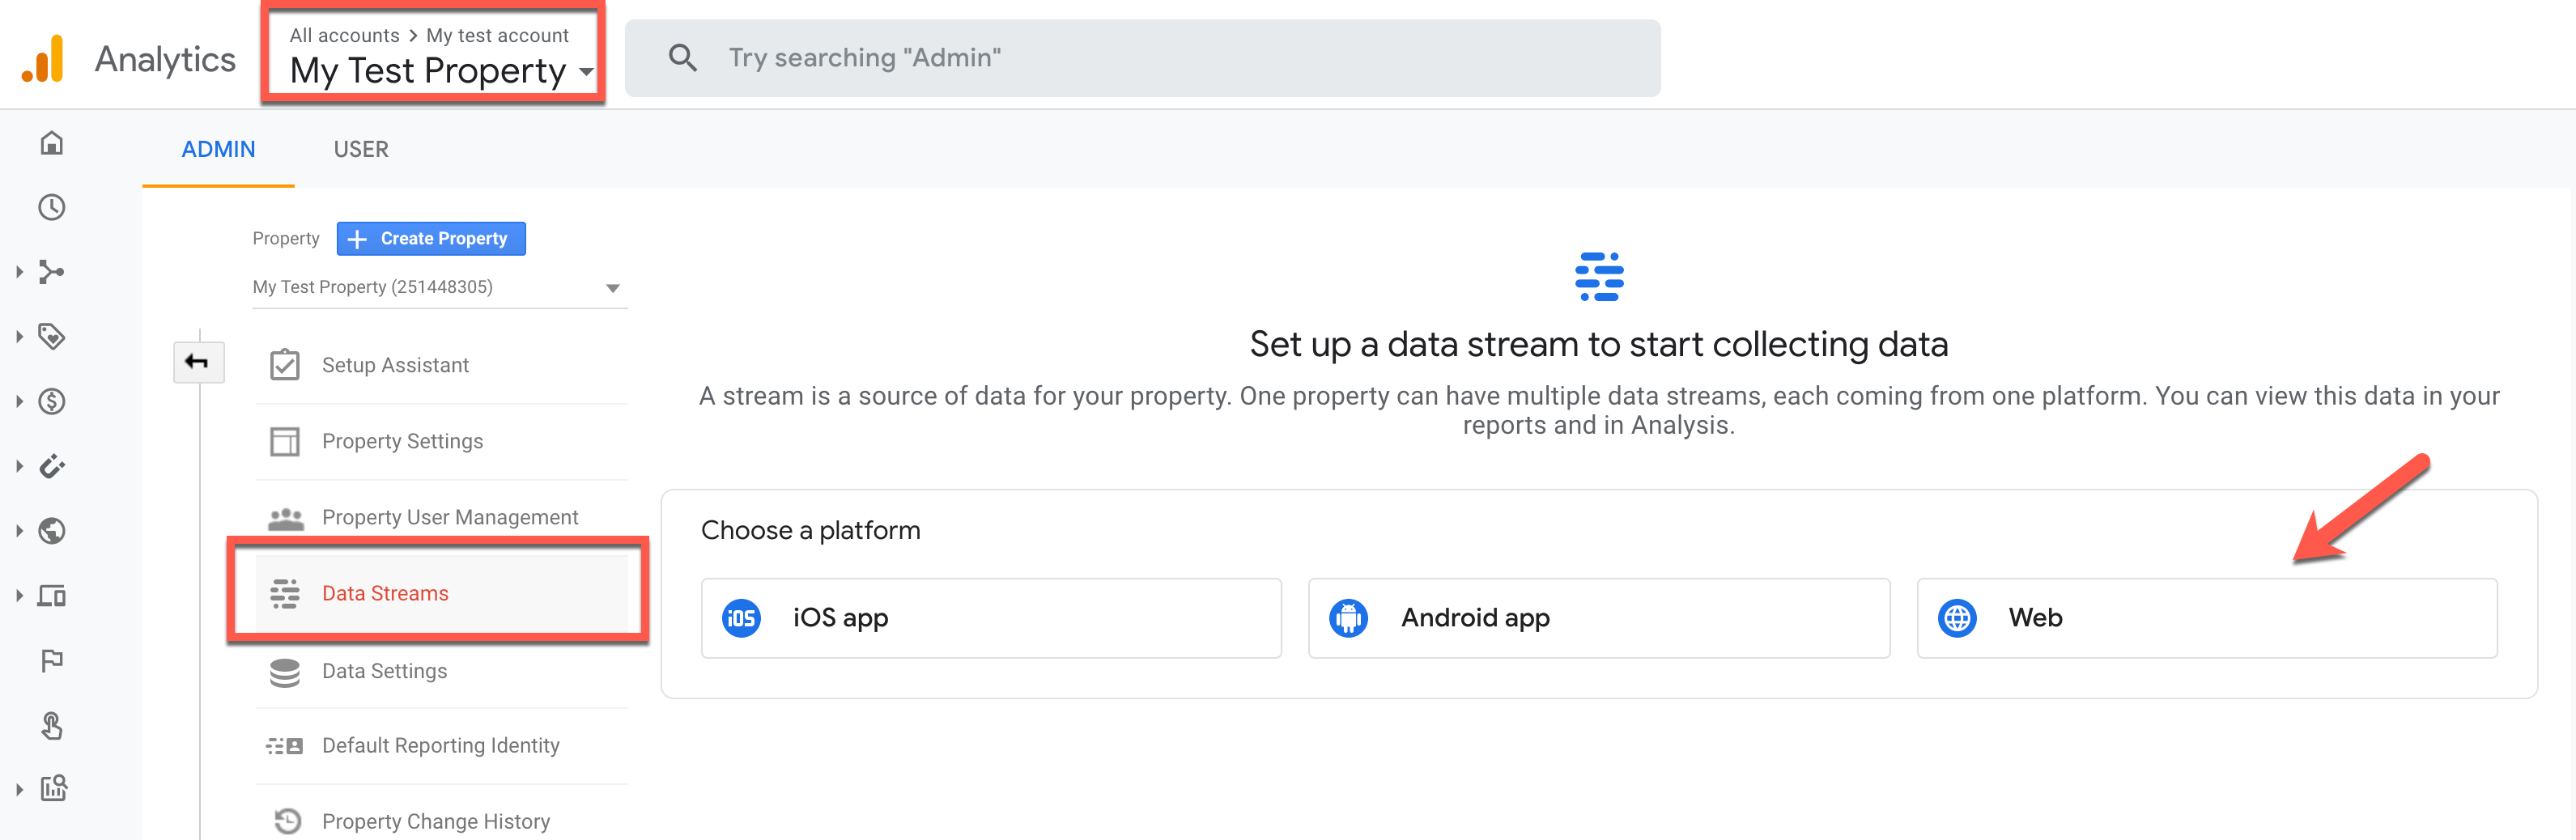Open Default Reporting Identity menu item
The width and height of the screenshot is (2576, 840).
point(441,746)
